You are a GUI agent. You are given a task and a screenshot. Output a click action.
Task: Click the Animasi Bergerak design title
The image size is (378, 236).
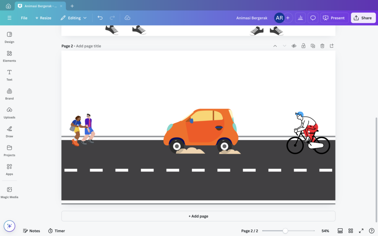tap(252, 18)
